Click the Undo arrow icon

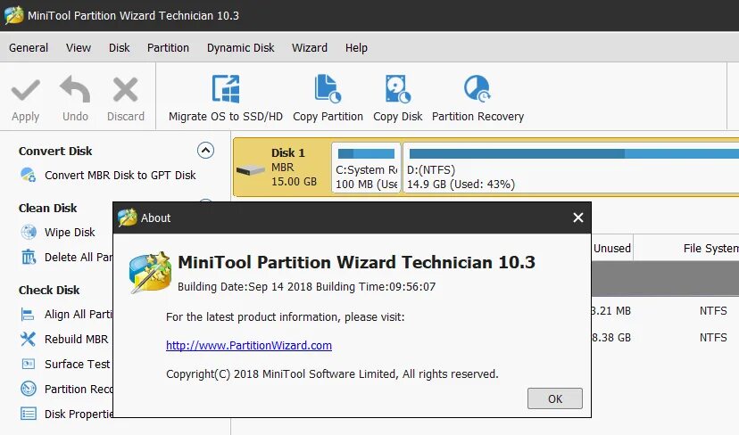75,89
